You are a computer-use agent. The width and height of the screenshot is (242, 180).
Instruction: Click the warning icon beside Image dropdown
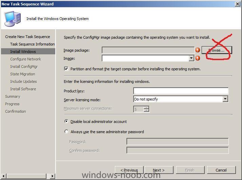click(x=198, y=58)
